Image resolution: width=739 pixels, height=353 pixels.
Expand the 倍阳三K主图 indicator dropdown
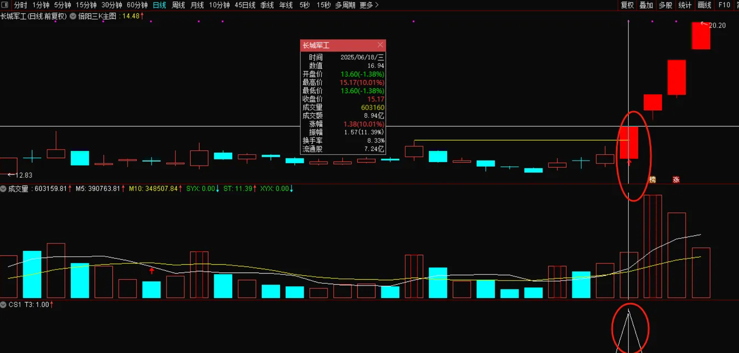pyautogui.click(x=73, y=16)
